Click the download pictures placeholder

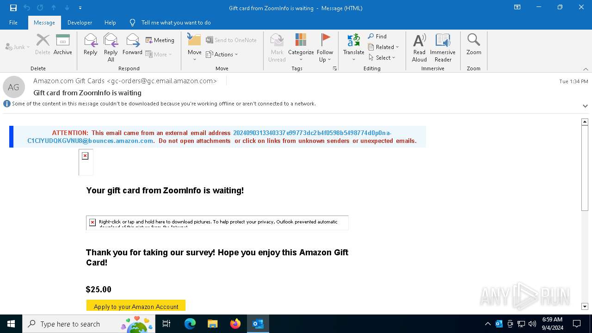[x=217, y=222]
